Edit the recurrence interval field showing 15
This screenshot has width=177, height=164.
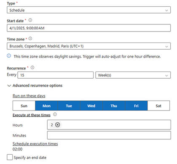(56, 75)
